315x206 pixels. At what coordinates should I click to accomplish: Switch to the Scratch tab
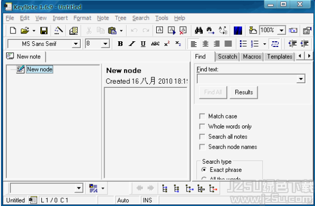point(228,57)
